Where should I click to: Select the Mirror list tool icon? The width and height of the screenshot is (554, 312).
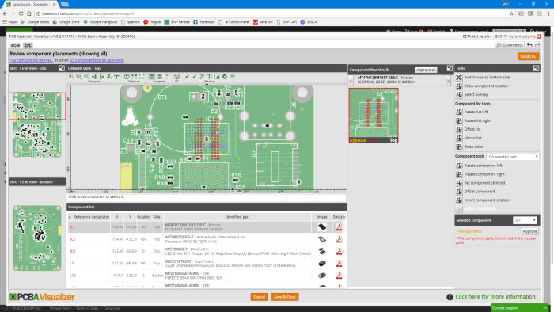tap(459, 138)
